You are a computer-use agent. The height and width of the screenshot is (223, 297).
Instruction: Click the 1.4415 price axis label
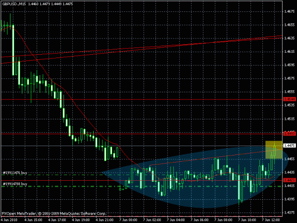point(289,186)
